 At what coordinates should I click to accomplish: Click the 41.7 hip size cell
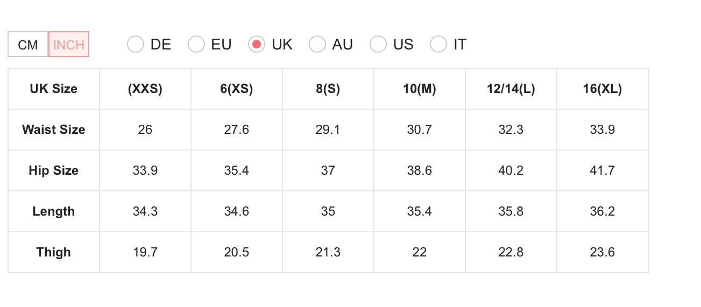(603, 170)
